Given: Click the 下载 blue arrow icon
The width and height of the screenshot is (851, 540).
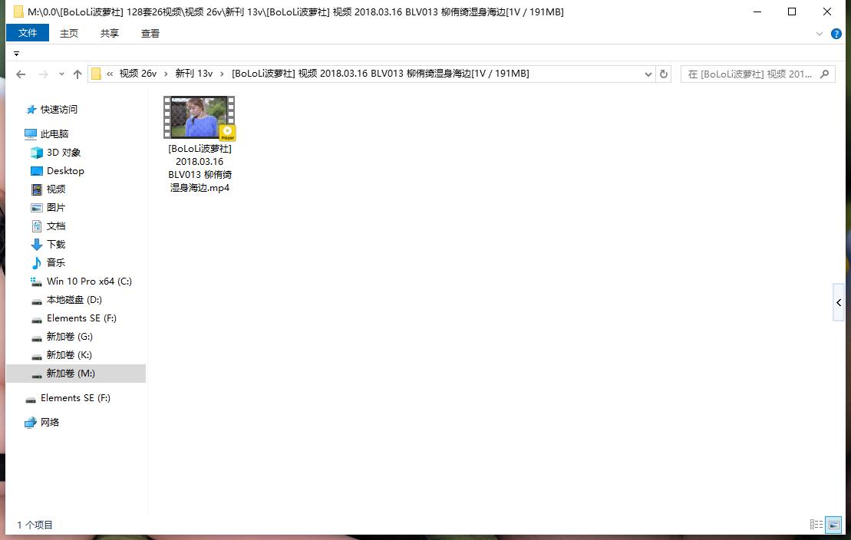Looking at the screenshot, I should pos(36,245).
